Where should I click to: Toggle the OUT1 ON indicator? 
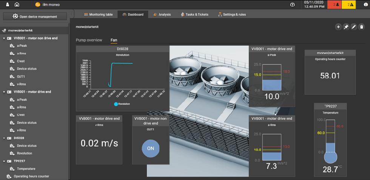click(150, 148)
